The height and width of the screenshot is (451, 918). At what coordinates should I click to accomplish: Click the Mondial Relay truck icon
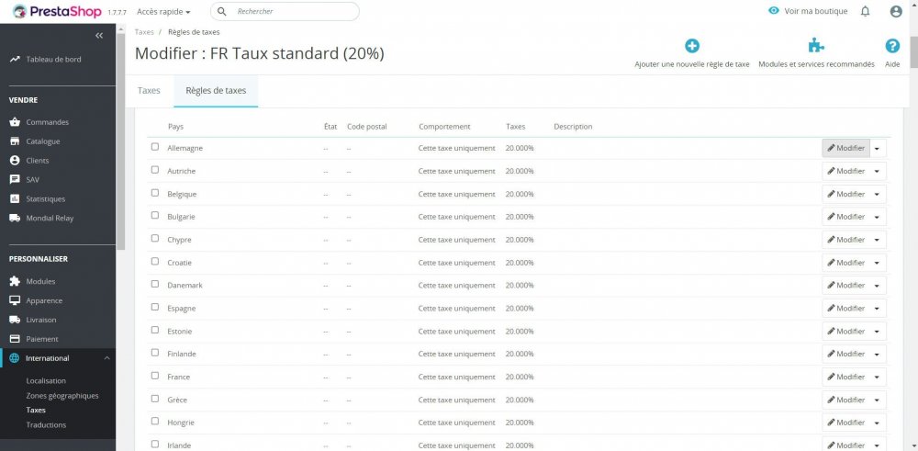(x=15, y=218)
